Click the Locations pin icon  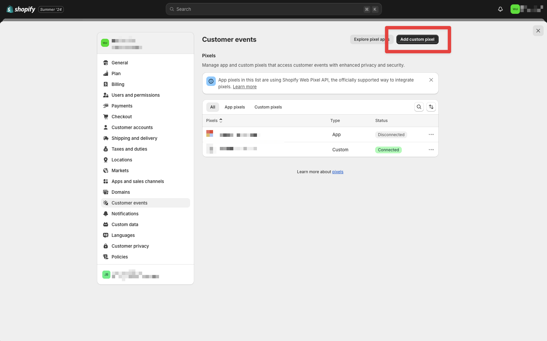coord(106,160)
